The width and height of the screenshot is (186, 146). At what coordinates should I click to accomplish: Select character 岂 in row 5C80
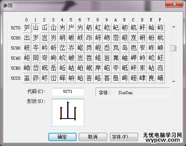pos(45,38)
